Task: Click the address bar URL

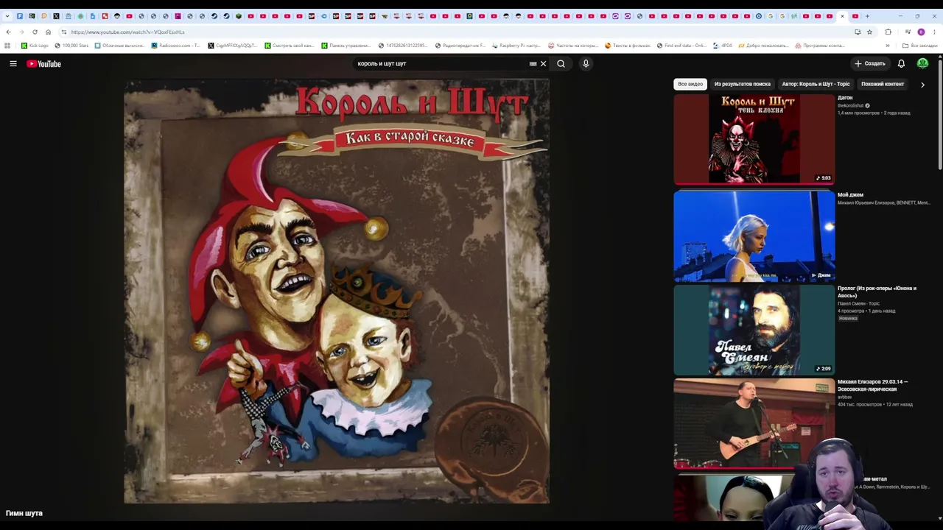Action: tap(127, 32)
